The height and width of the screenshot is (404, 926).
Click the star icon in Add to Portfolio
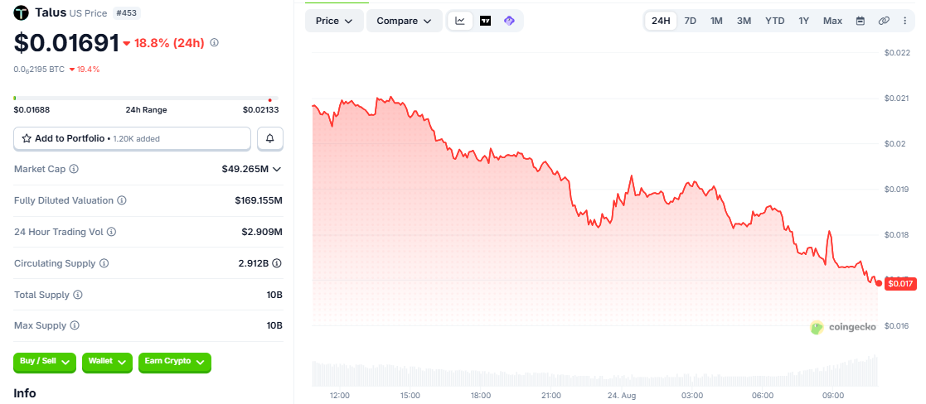pyautogui.click(x=27, y=138)
